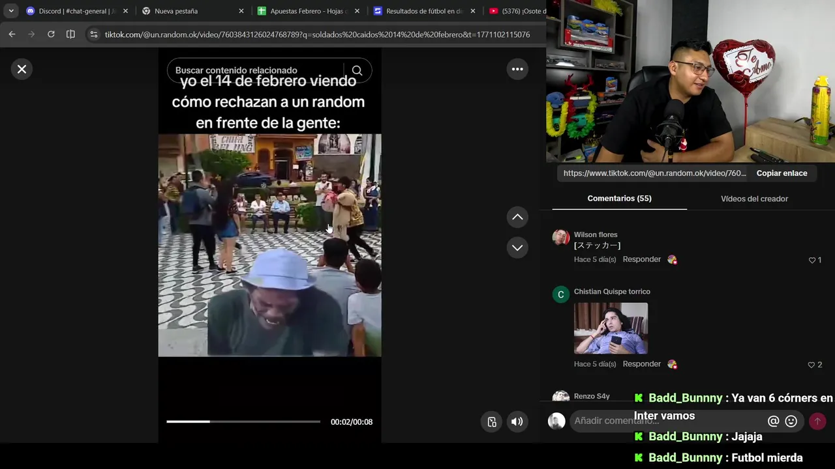Click Renzo S4y commenter name
Image resolution: width=835 pixels, height=469 pixels.
[x=592, y=396]
